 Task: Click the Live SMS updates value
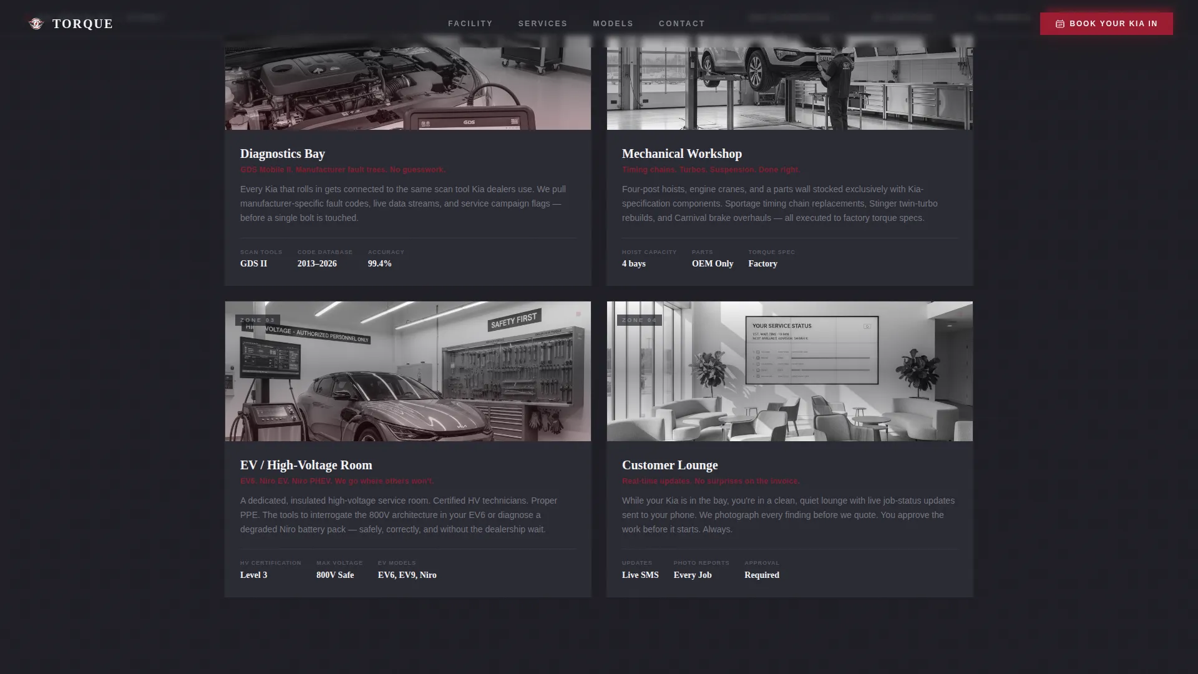point(640,575)
